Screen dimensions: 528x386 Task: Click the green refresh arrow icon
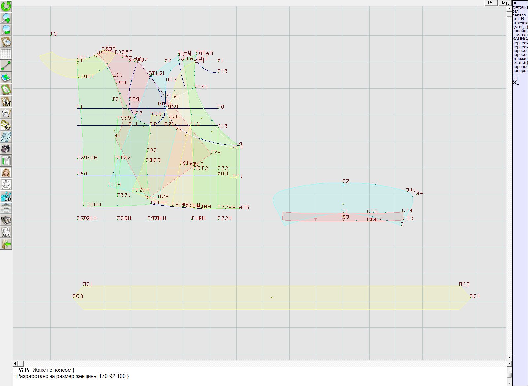point(6,6)
